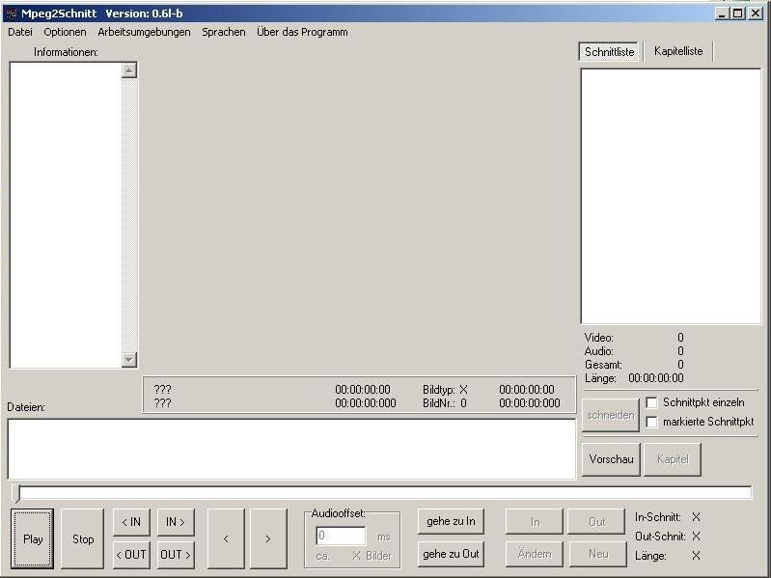The width and height of the screenshot is (771, 578).
Task: Click inside the Dateien list box
Action: point(291,449)
